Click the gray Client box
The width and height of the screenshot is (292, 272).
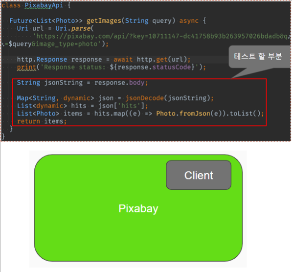tap(199, 175)
